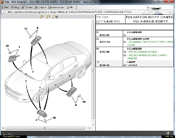The image size is (175, 138).
Task: Click part number 6362 N6
Action: pos(104,52)
